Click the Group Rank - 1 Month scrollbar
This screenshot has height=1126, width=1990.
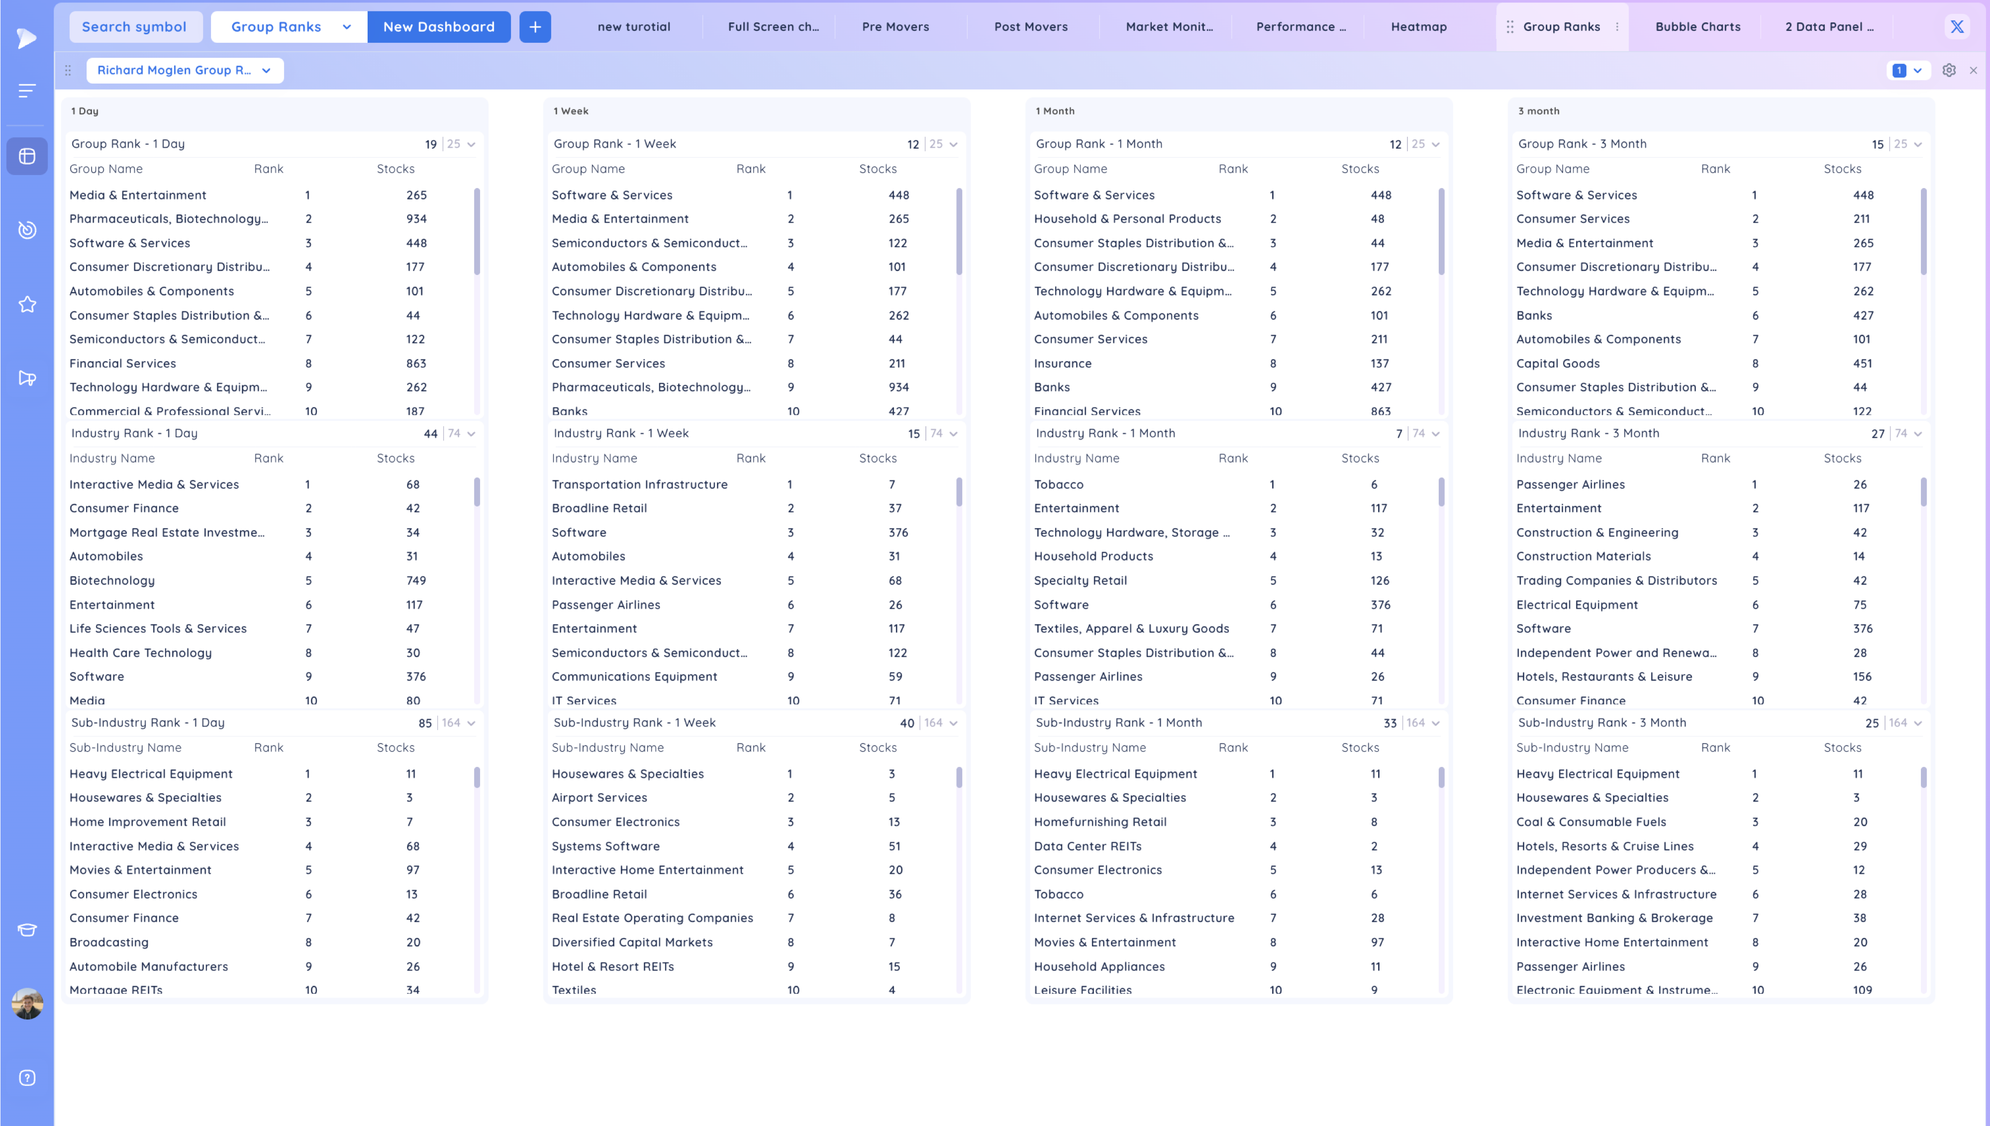tap(1441, 231)
